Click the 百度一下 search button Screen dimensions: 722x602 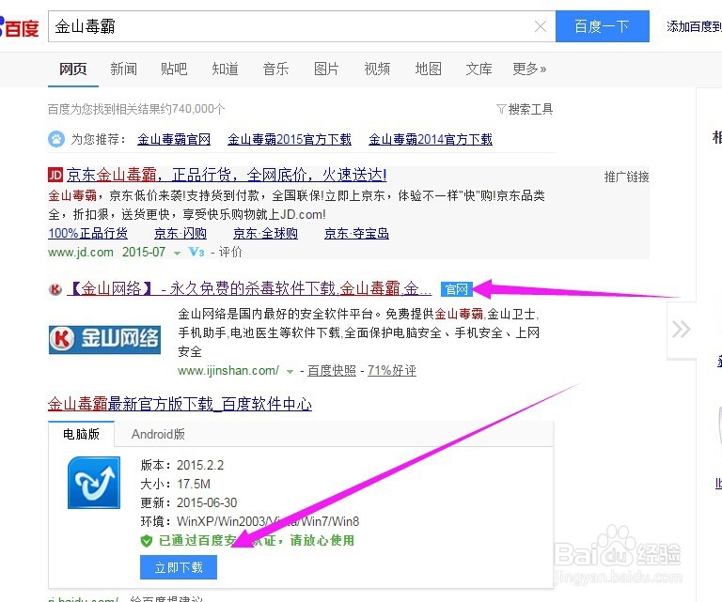click(603, 26)
